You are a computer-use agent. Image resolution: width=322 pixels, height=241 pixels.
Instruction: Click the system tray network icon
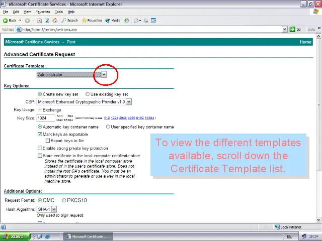[304, 236]
